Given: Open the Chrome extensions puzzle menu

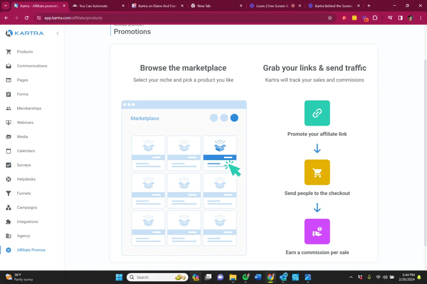Looking at the screenshot, I should 375,18.
